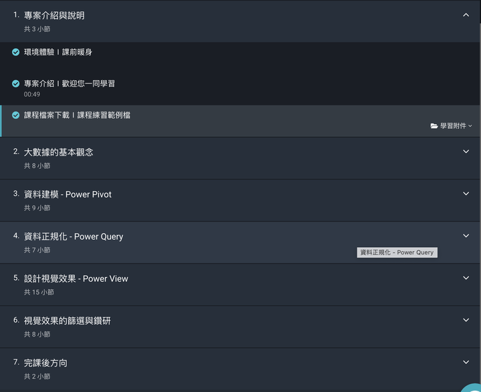Click the 完課後方向 chapter title
Viewport: 481px width, 392px height.
coord(45,363)
